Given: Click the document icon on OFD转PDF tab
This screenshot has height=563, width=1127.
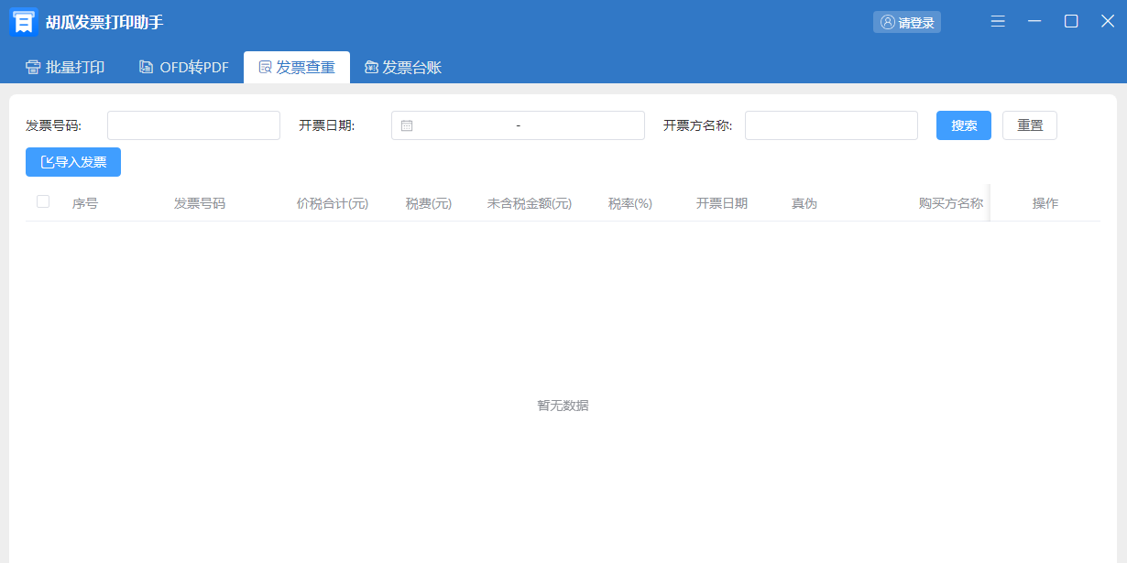Looking at the screenshot, I should point(146,67).
